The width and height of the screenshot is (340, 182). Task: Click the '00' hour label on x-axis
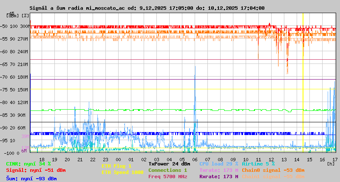[119, 160]
